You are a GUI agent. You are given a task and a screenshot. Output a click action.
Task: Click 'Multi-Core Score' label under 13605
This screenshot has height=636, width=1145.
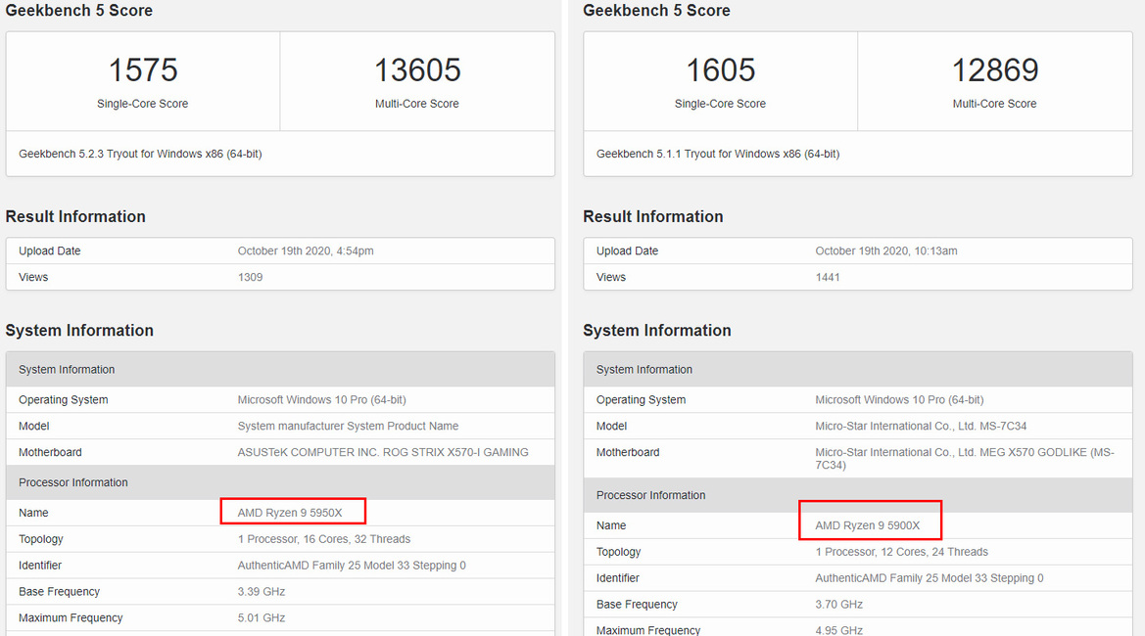[417, 104]
